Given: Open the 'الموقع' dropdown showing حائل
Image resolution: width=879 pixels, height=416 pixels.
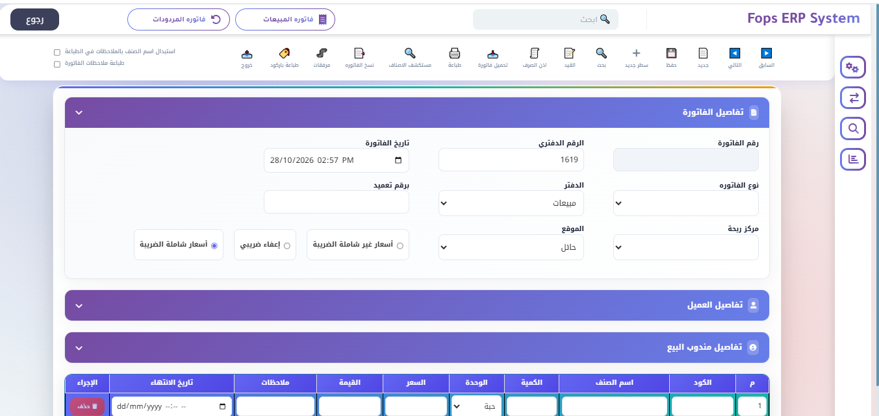Looking at the screenshot, I should click(511, 247).
